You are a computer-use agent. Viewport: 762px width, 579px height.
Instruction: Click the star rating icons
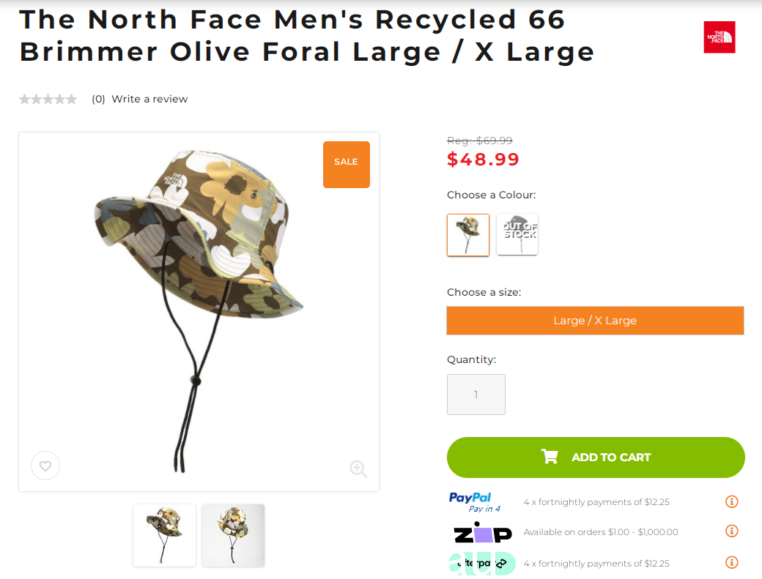pos(48,99)
